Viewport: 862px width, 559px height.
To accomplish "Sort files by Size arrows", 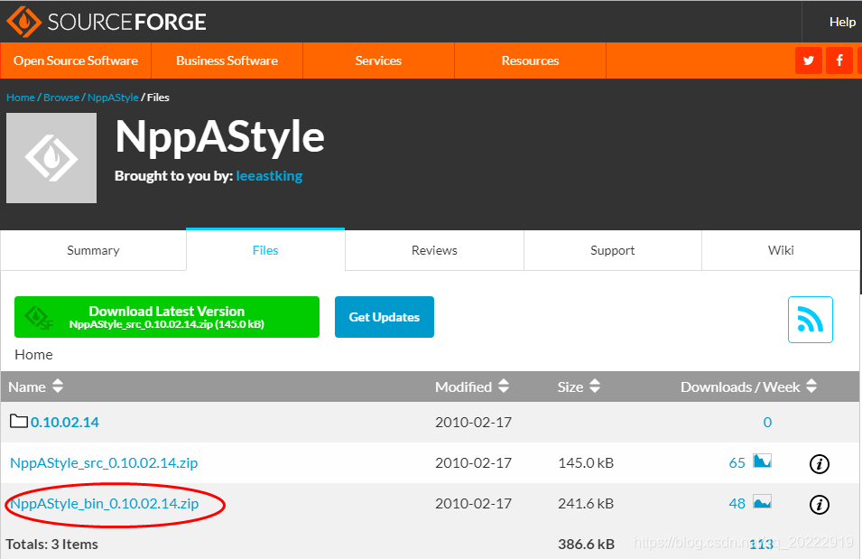I will tap(594, 387).
